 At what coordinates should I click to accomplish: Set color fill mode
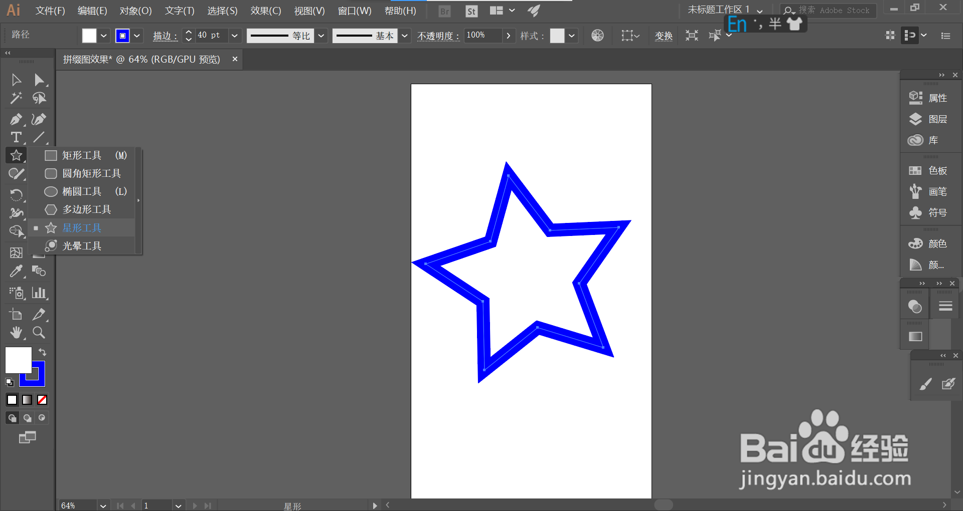pyautogui.click(x=12, y=400)
